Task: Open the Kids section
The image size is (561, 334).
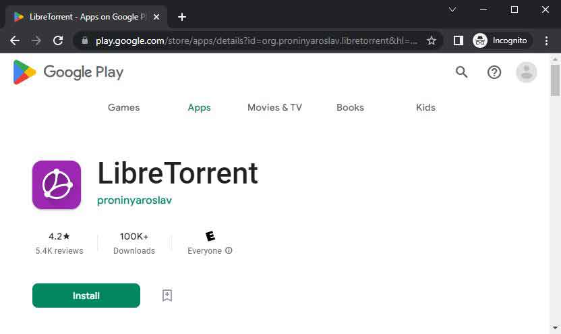Action: pyautogui.click(x=425, y=107)
